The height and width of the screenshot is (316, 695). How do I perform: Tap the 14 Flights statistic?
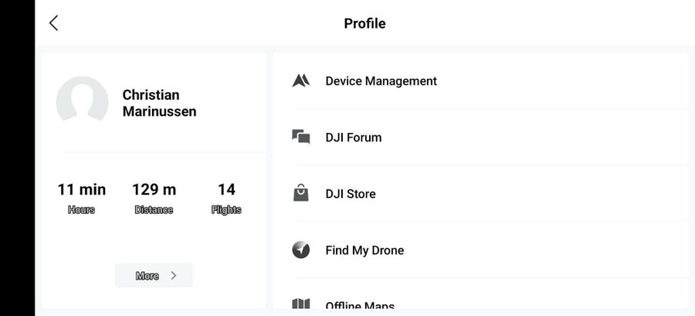226,198
